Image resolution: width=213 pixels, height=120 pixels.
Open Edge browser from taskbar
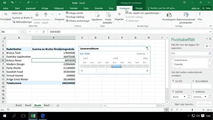coord(43,116)
